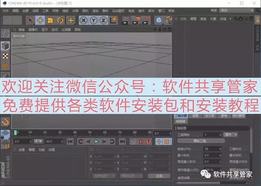Viewport: 261px width, 186px height.
Task: Toggle snapping magnet icon
Action: (x=5, y=122)
